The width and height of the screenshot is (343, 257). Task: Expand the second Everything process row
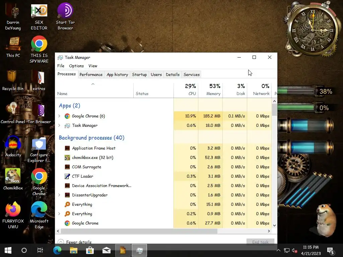point(59,214)
